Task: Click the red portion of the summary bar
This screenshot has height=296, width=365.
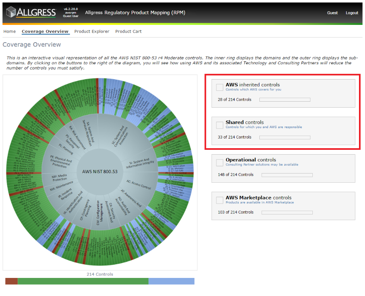Action: (x=11, y=281)
